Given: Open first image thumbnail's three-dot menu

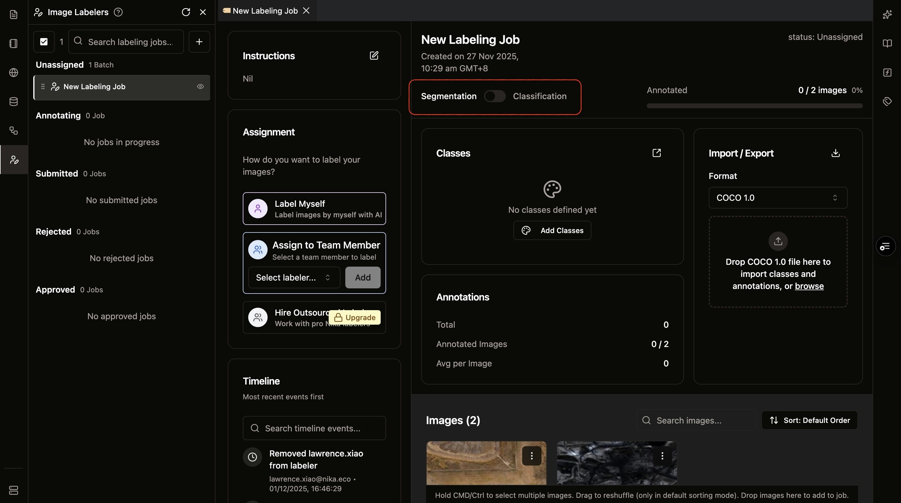Looking at the screenshot, I should (x=531, y=456).
